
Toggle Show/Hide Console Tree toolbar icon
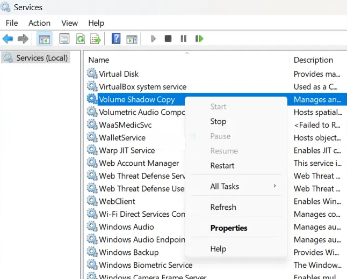coord(44,39)
